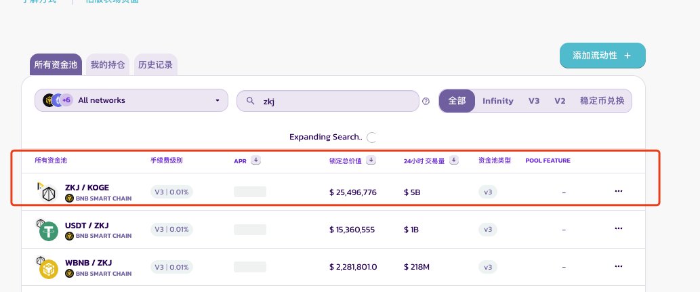
Task: Open the All networks dropdown
Action: click(131, 100)
